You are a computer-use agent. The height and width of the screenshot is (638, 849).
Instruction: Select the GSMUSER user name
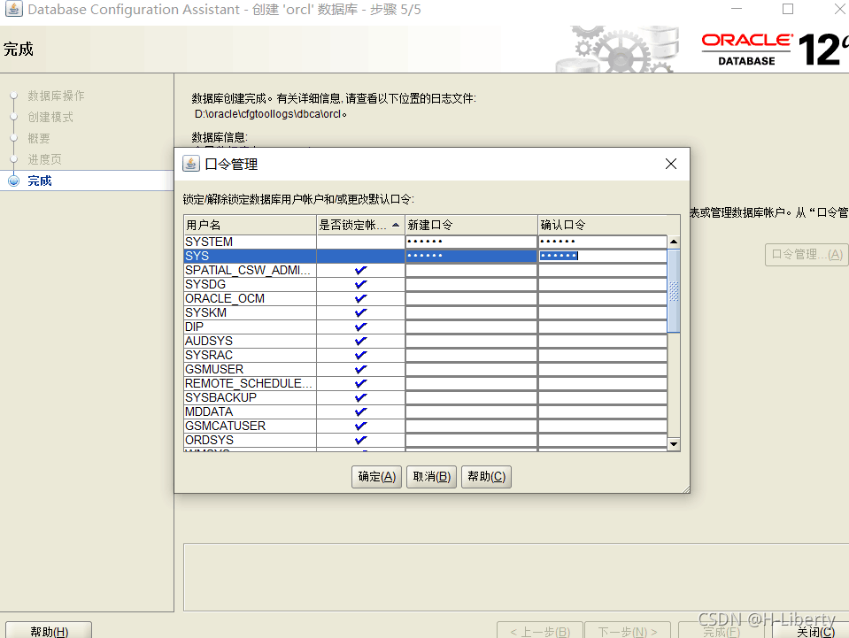pos(214,369)
